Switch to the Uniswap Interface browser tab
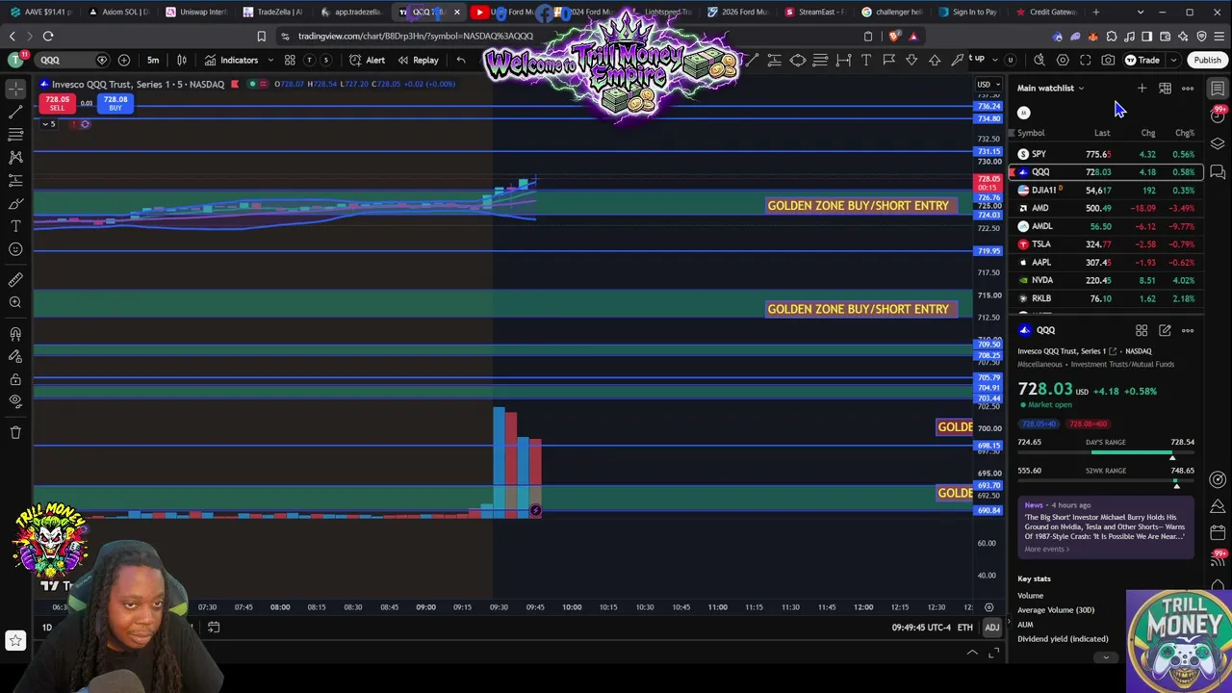Image resolution: width=1232 pixels, height=693 pixels. [x=195, y=12]
